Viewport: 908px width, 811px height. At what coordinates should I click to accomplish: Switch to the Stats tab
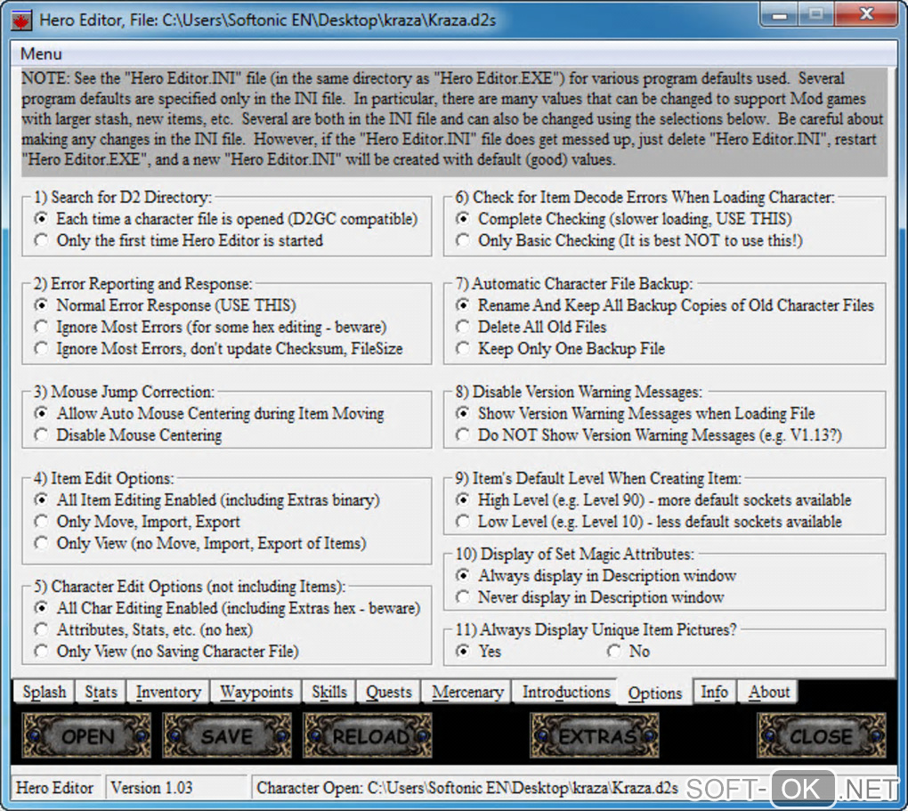point(101,692)
